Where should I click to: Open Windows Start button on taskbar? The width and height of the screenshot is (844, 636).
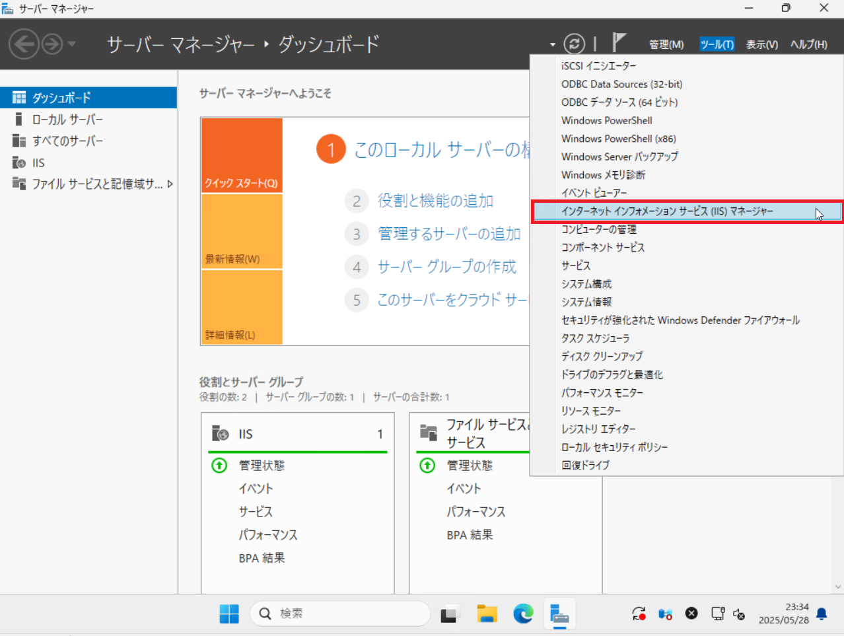(229, 614)
